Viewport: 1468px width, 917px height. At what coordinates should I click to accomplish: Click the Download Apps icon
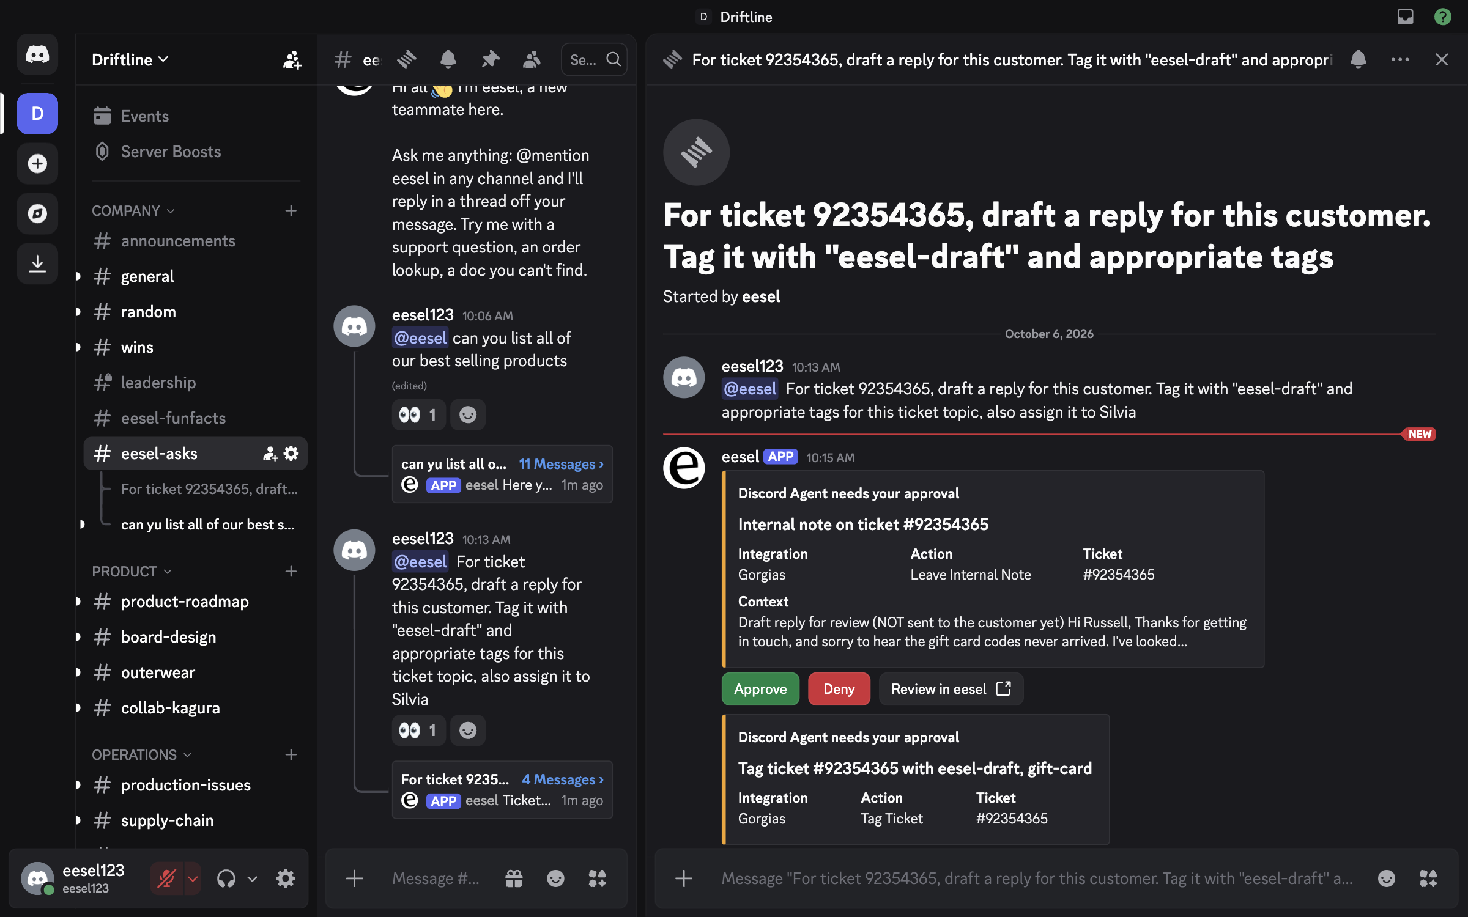tap(37, 263)
